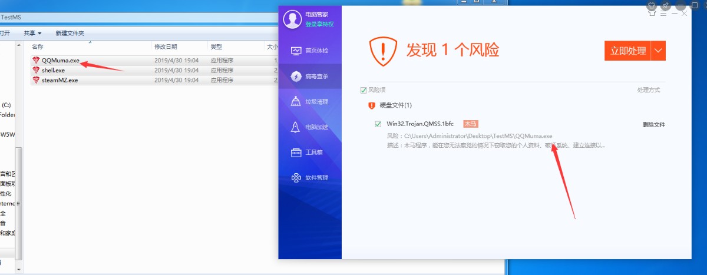Click the red shield icon next to 硬盘文件(1)
This screenshot has width=707, height=275.
point(372,105)
